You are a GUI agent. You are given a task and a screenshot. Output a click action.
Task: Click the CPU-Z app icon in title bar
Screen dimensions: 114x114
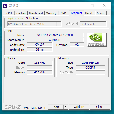pos(5,6)
